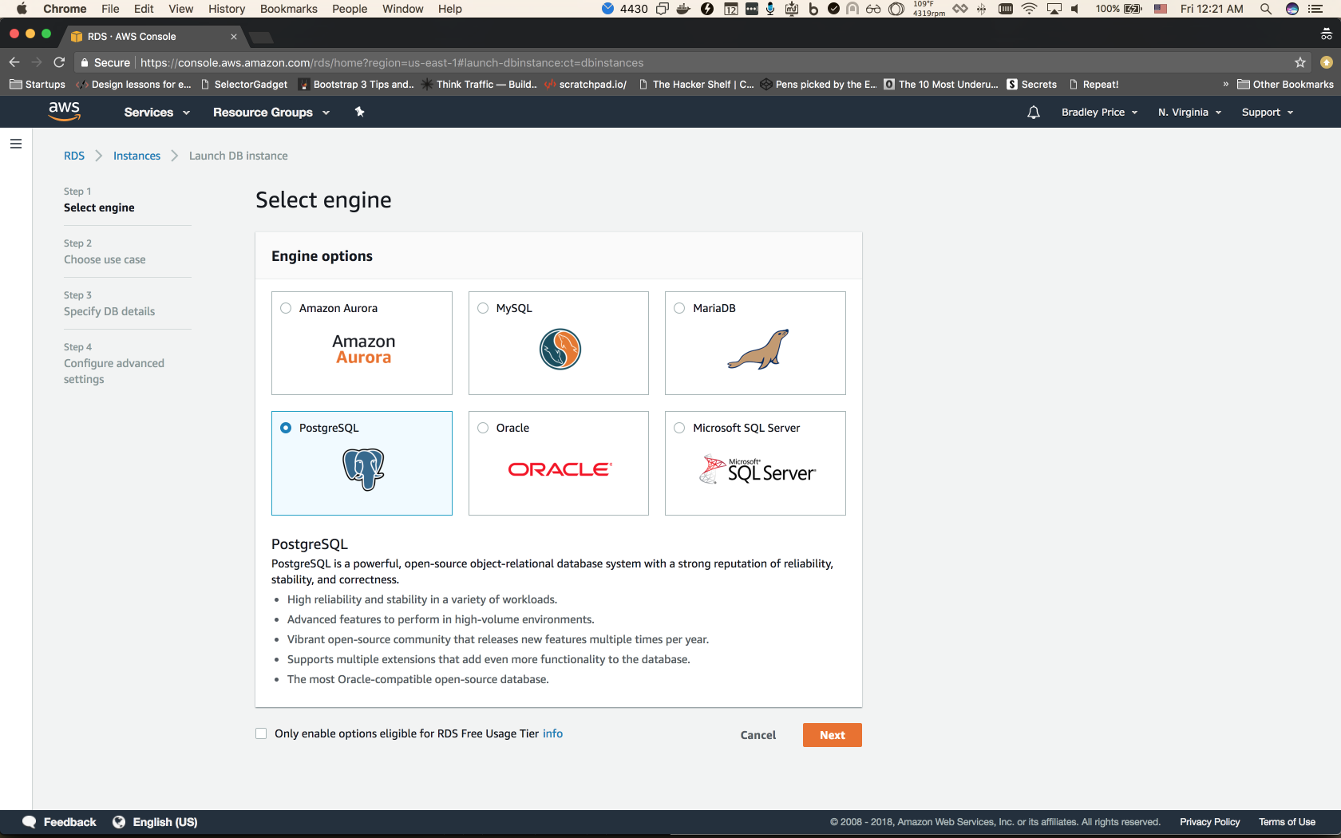Click the Cancel button

click(x=758, y=735)
